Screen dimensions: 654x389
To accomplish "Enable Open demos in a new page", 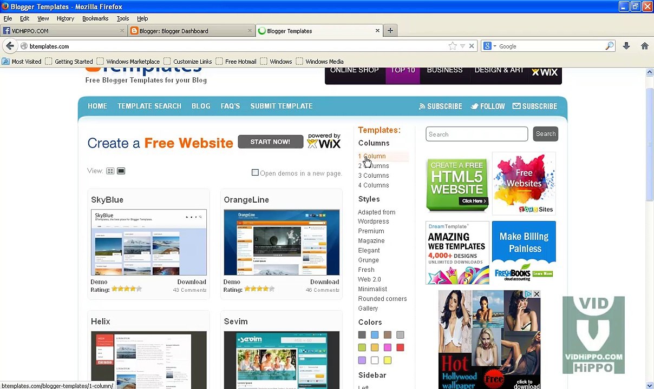I will [x=255, y=173].
